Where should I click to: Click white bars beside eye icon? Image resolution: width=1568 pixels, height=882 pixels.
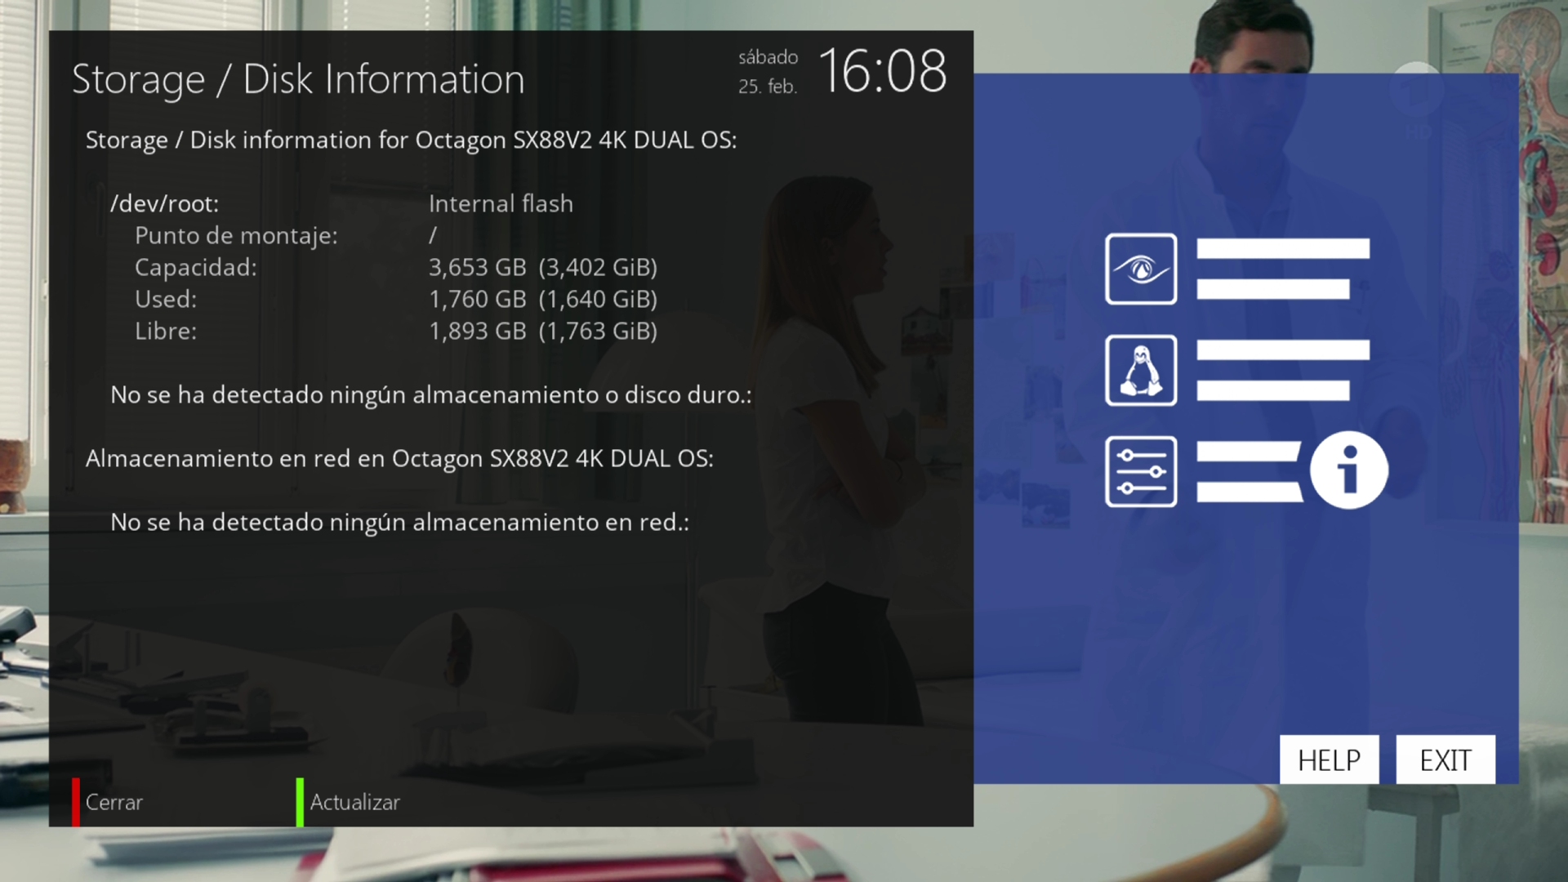[x=1282, y=269]
